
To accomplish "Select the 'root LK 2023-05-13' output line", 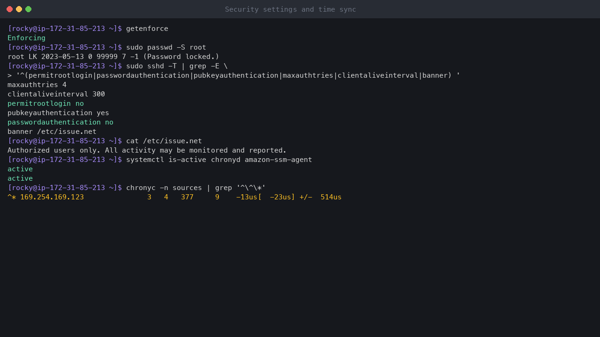I will tap(113, 57).
